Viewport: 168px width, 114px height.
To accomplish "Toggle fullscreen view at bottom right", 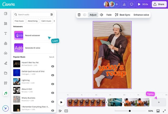I will [x=164, y=111].
